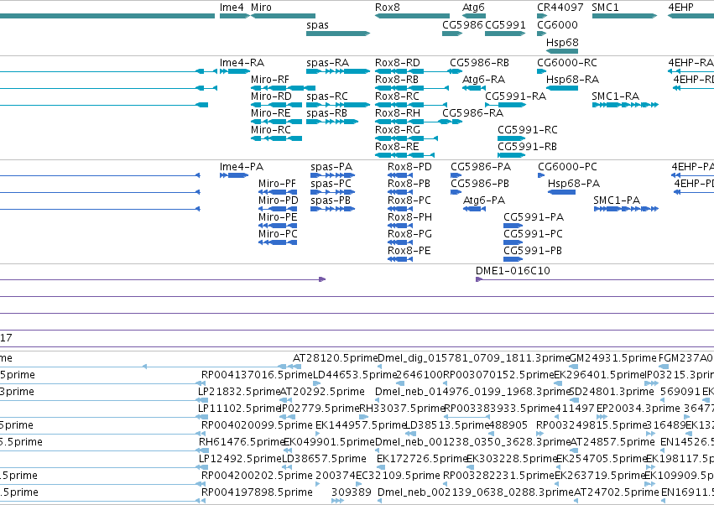Click the gene bar beneath the Hsp68 label
The image size is (714, 505).
coord(562,51)
